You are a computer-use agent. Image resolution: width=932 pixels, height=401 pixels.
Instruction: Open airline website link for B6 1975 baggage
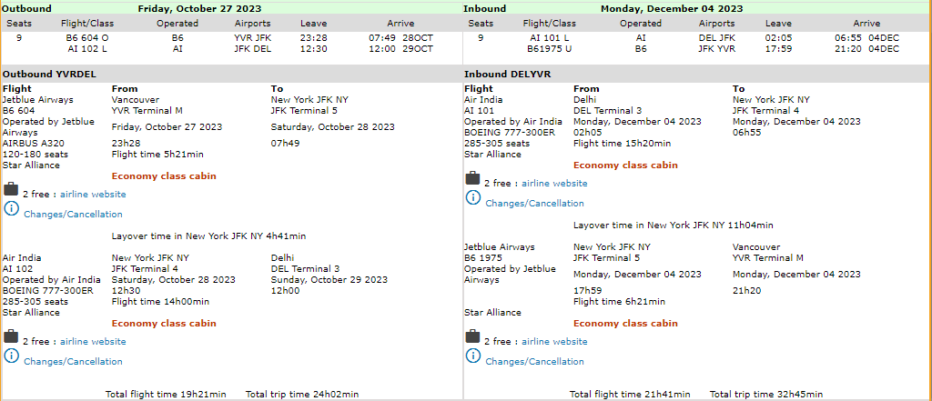pyautogui.click(x=554, y=341)
